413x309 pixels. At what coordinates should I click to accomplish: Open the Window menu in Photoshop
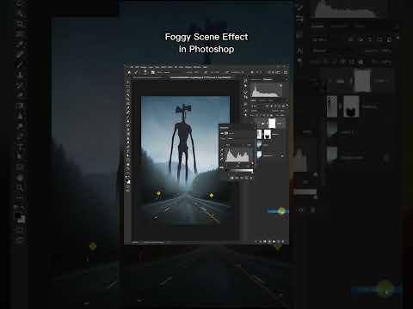(x=197, y=67)
